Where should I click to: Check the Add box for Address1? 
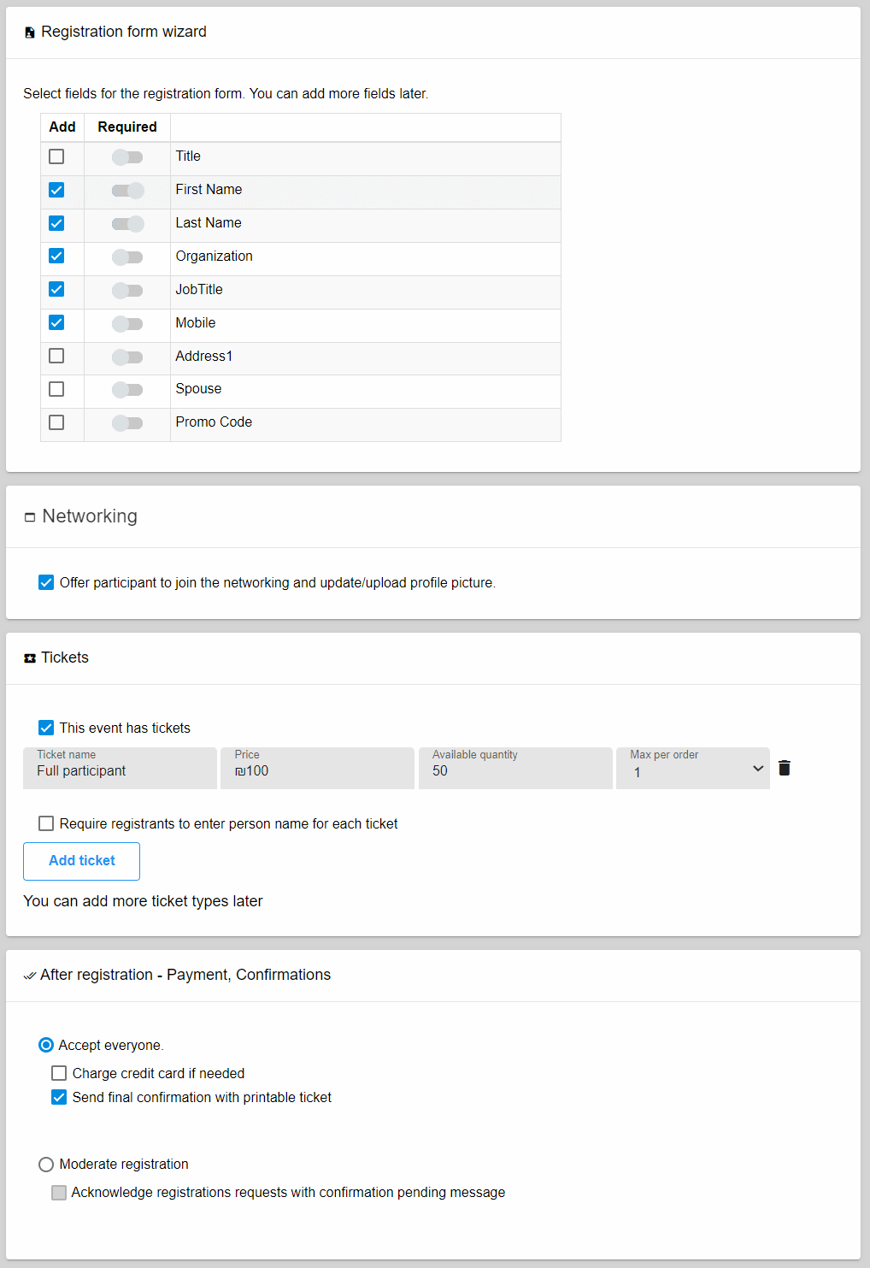56,356
